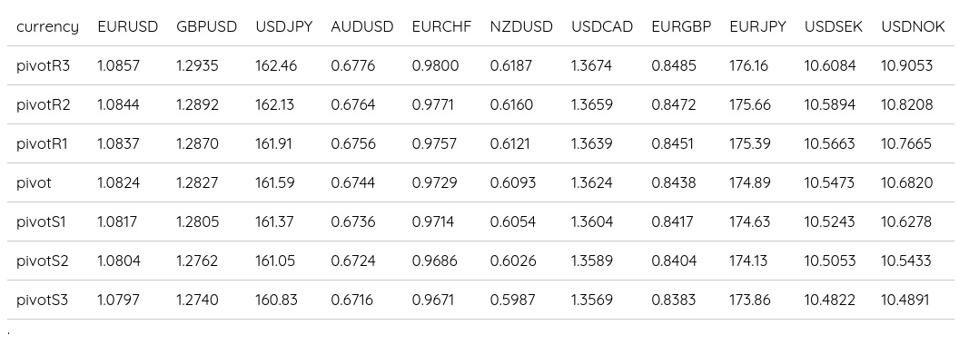
Task: Click EURJPY pivotR3 value 176.16
Action: coord(748,65)
